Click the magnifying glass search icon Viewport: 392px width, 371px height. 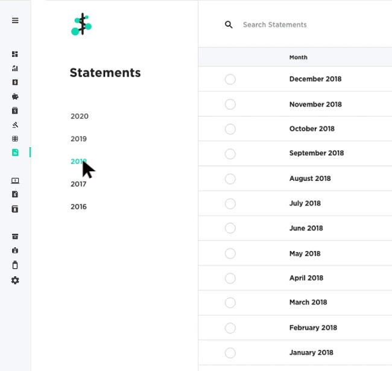pos(229,25)
